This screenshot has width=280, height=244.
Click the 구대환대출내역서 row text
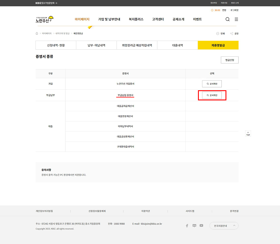tap(125, 147)
